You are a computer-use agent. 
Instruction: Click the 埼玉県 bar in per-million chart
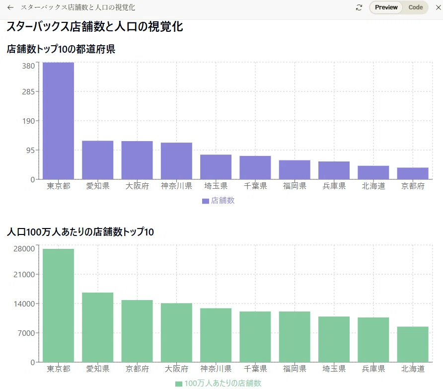[x=334, y=339]
